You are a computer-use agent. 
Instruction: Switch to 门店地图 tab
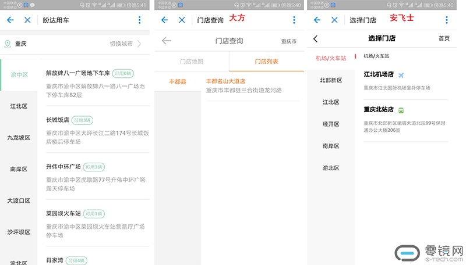192,61
